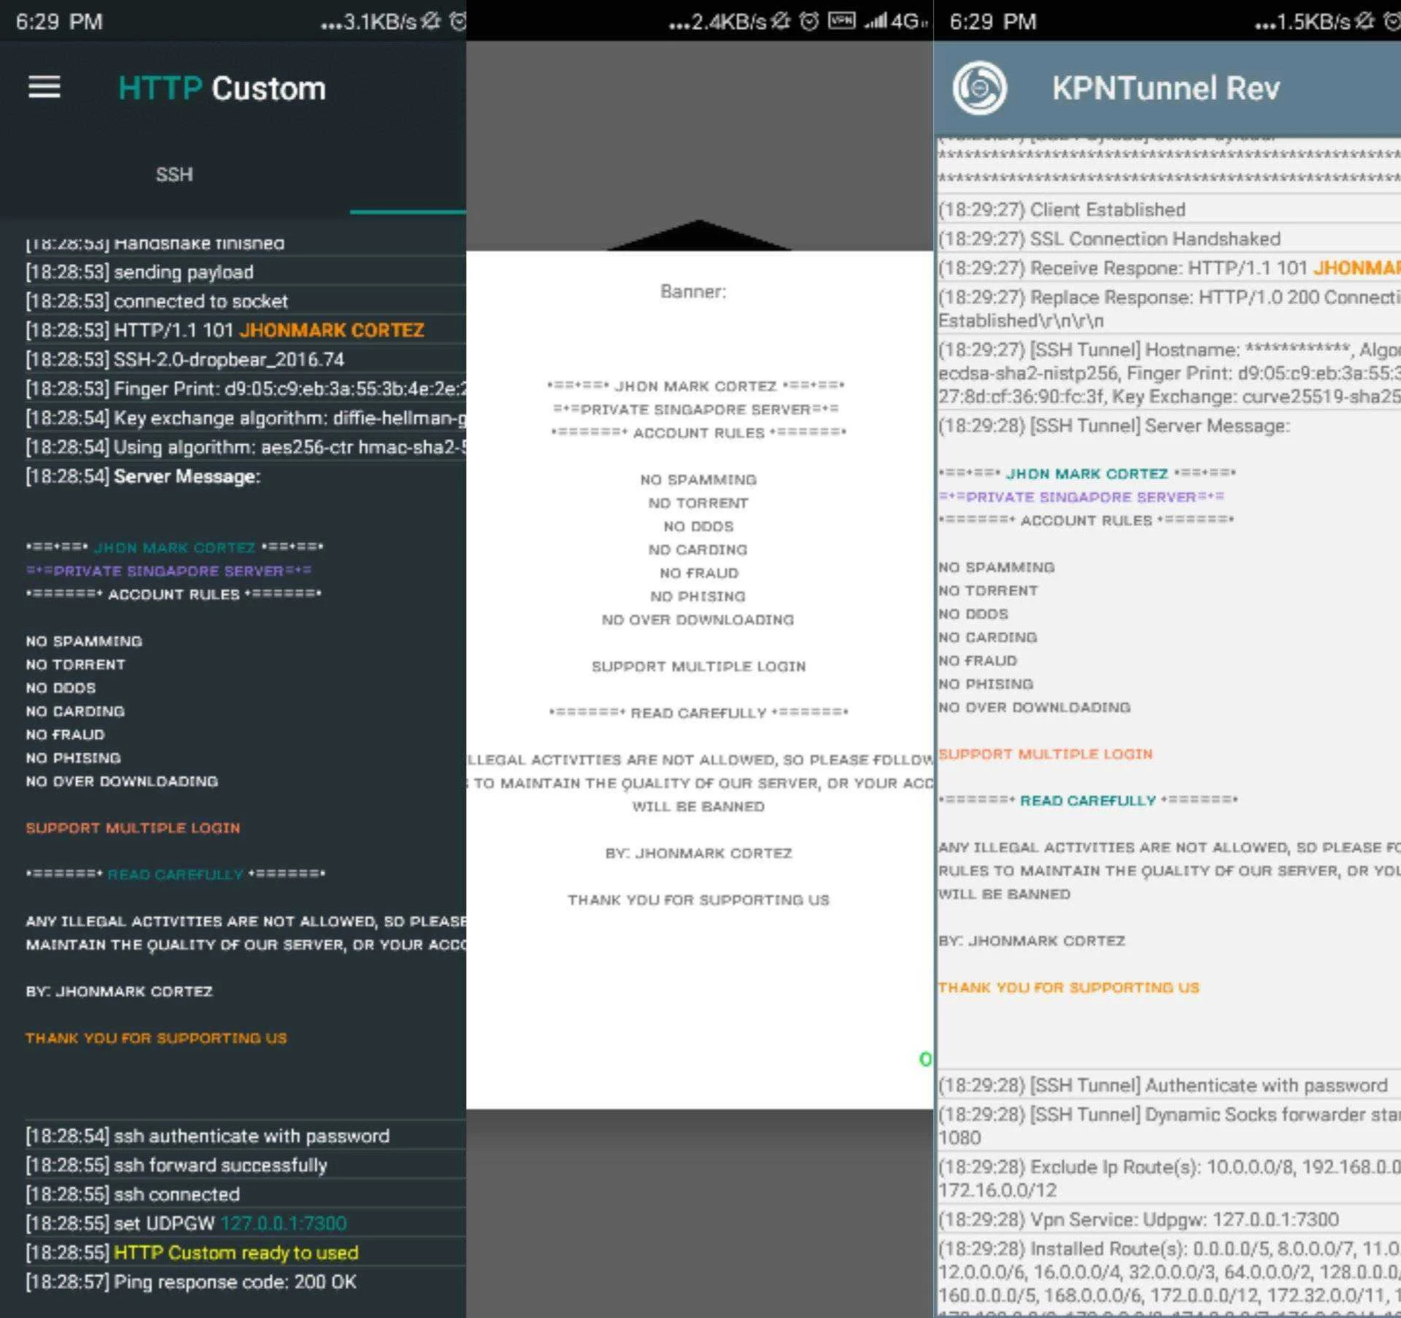Viewport: 1401px width, 1318px height.
Task: Select the "Key exchange algorithm" log line
Action: (245, 418)
